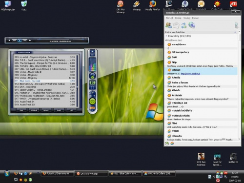
Task: Open the Windows Start orb
Action: pos(7,174)
